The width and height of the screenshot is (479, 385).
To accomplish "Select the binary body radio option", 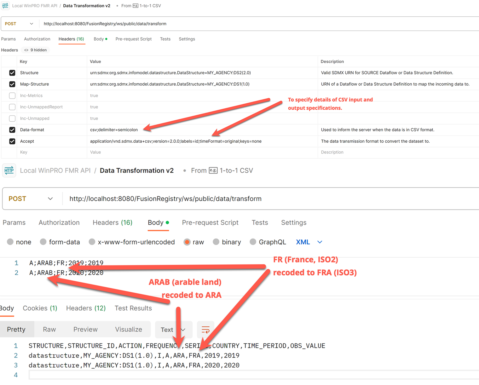I will 216,242.
